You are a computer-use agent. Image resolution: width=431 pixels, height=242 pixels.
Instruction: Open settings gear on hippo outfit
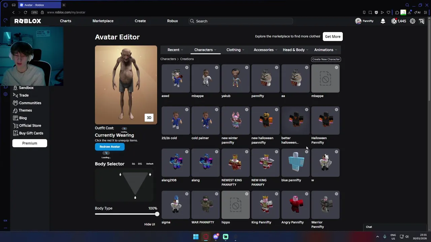246,194
